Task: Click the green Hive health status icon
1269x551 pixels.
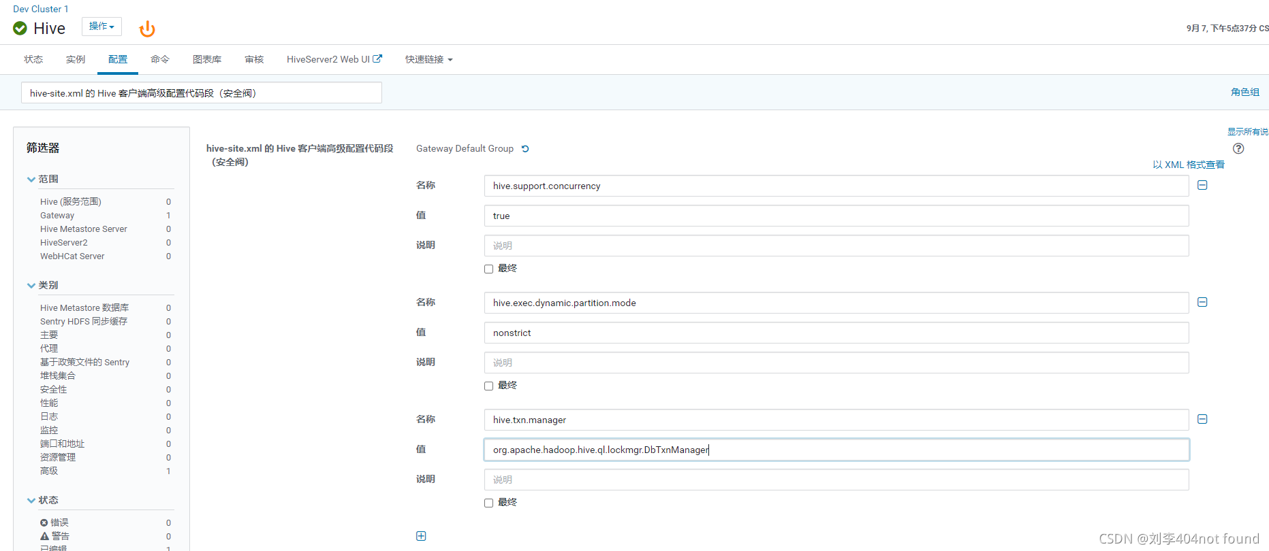Action: (x=20, y=28)
